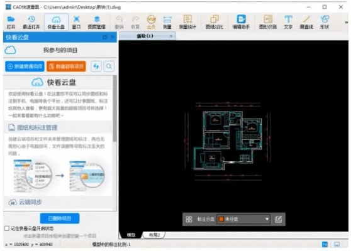Open the VIP 会员 membership icon
Screen dimensions: 351x251
pyautogui.click(x=152, y=22)
